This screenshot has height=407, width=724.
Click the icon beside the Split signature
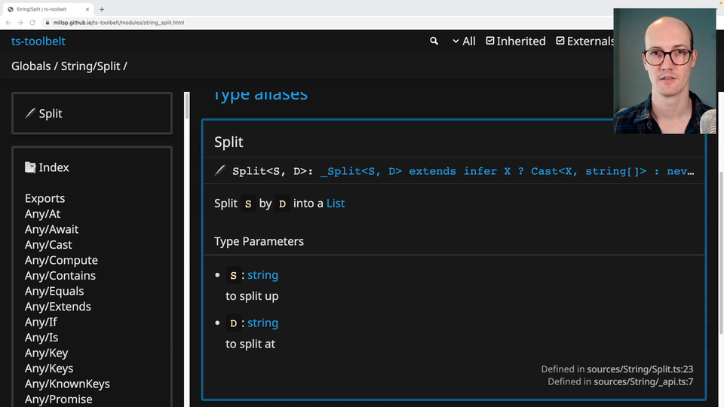click(x=220, y=171)
